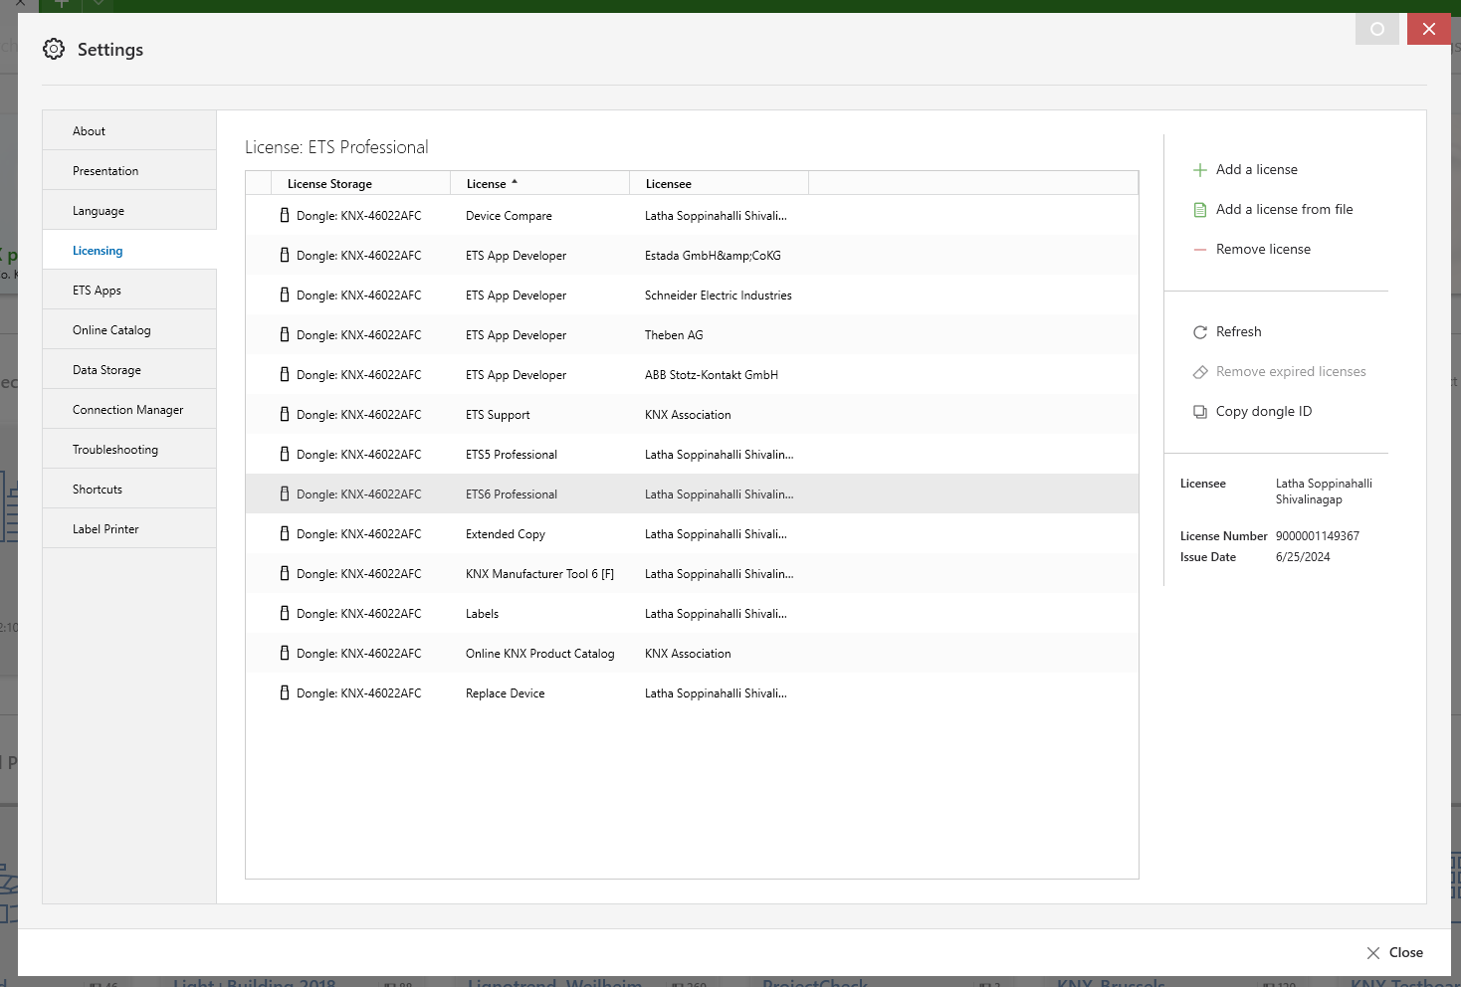Open the Label Printer tab
The width and height of the screenshot is (1461, 987).
pyautogui.click(x=129, y=528)
